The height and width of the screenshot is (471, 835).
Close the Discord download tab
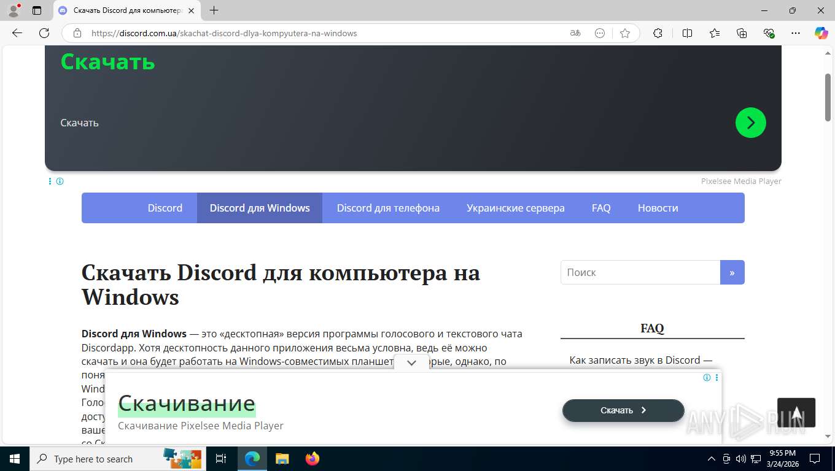tap(191, 10)
